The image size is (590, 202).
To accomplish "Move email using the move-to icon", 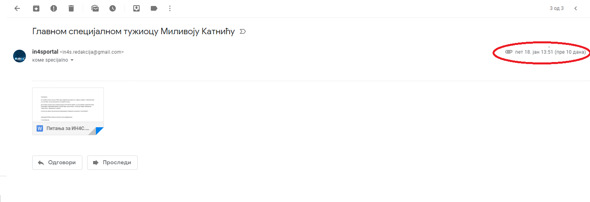I will pyautogui.click(x=136, y=8).
